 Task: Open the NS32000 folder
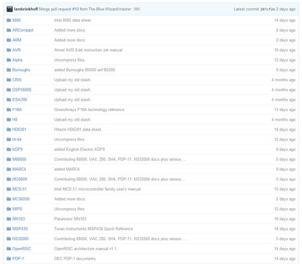(x=20, y=239)
